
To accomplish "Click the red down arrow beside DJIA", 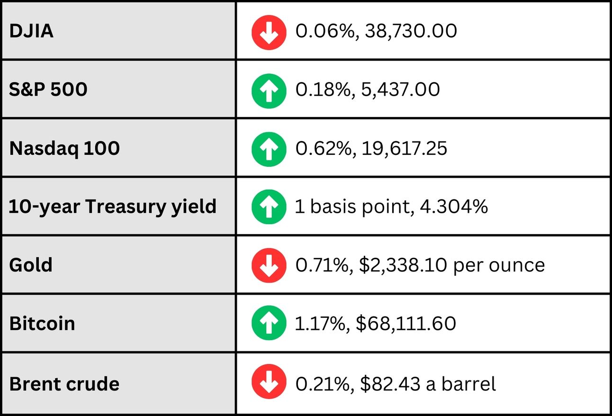I will coord(269,33).
